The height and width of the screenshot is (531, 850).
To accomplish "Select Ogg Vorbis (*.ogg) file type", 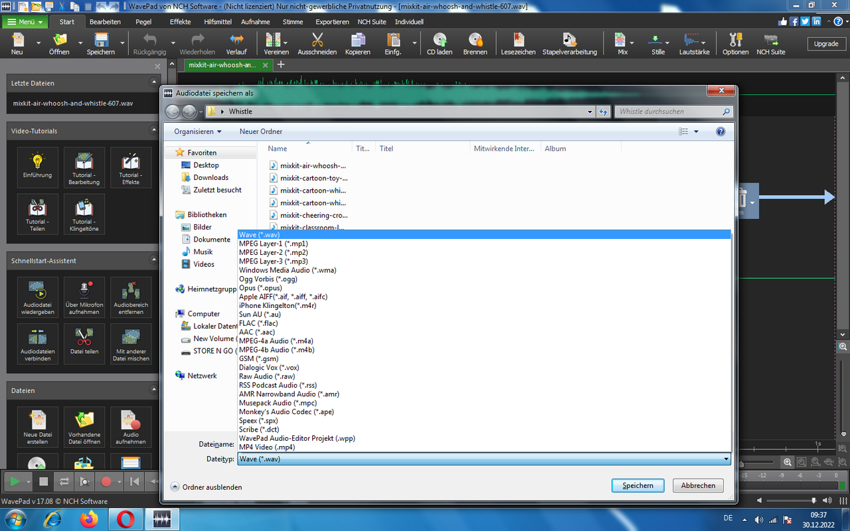I will (484, 279).
